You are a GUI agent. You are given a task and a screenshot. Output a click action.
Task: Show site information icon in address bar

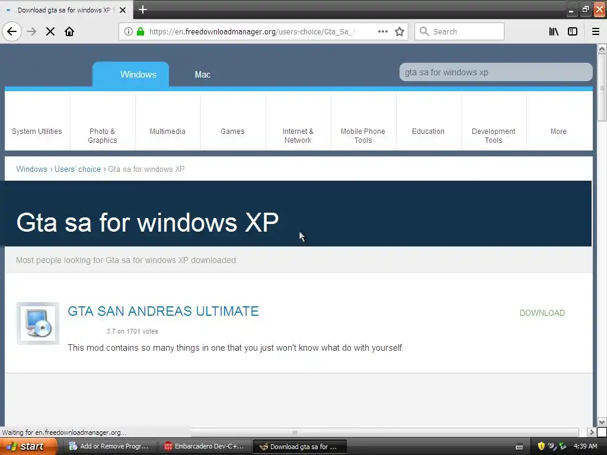click(x=129, y=31)
